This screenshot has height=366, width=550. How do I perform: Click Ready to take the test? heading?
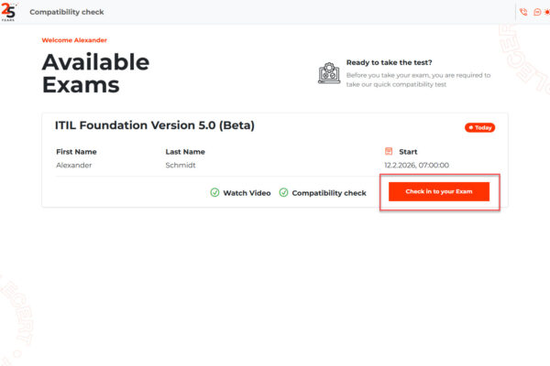pos(390,62)
